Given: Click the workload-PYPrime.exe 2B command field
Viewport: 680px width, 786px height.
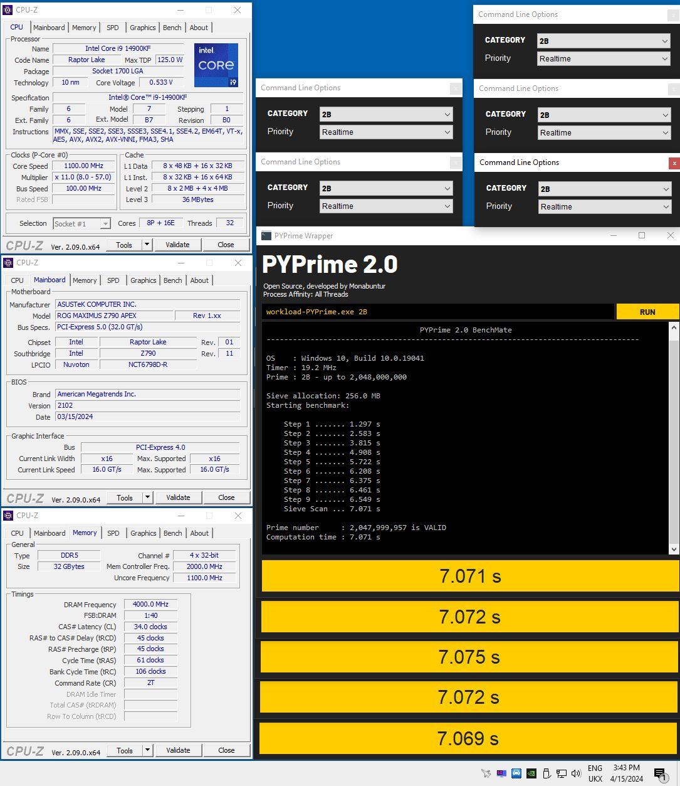Looking at the screenshot, I should pos(439,312).
